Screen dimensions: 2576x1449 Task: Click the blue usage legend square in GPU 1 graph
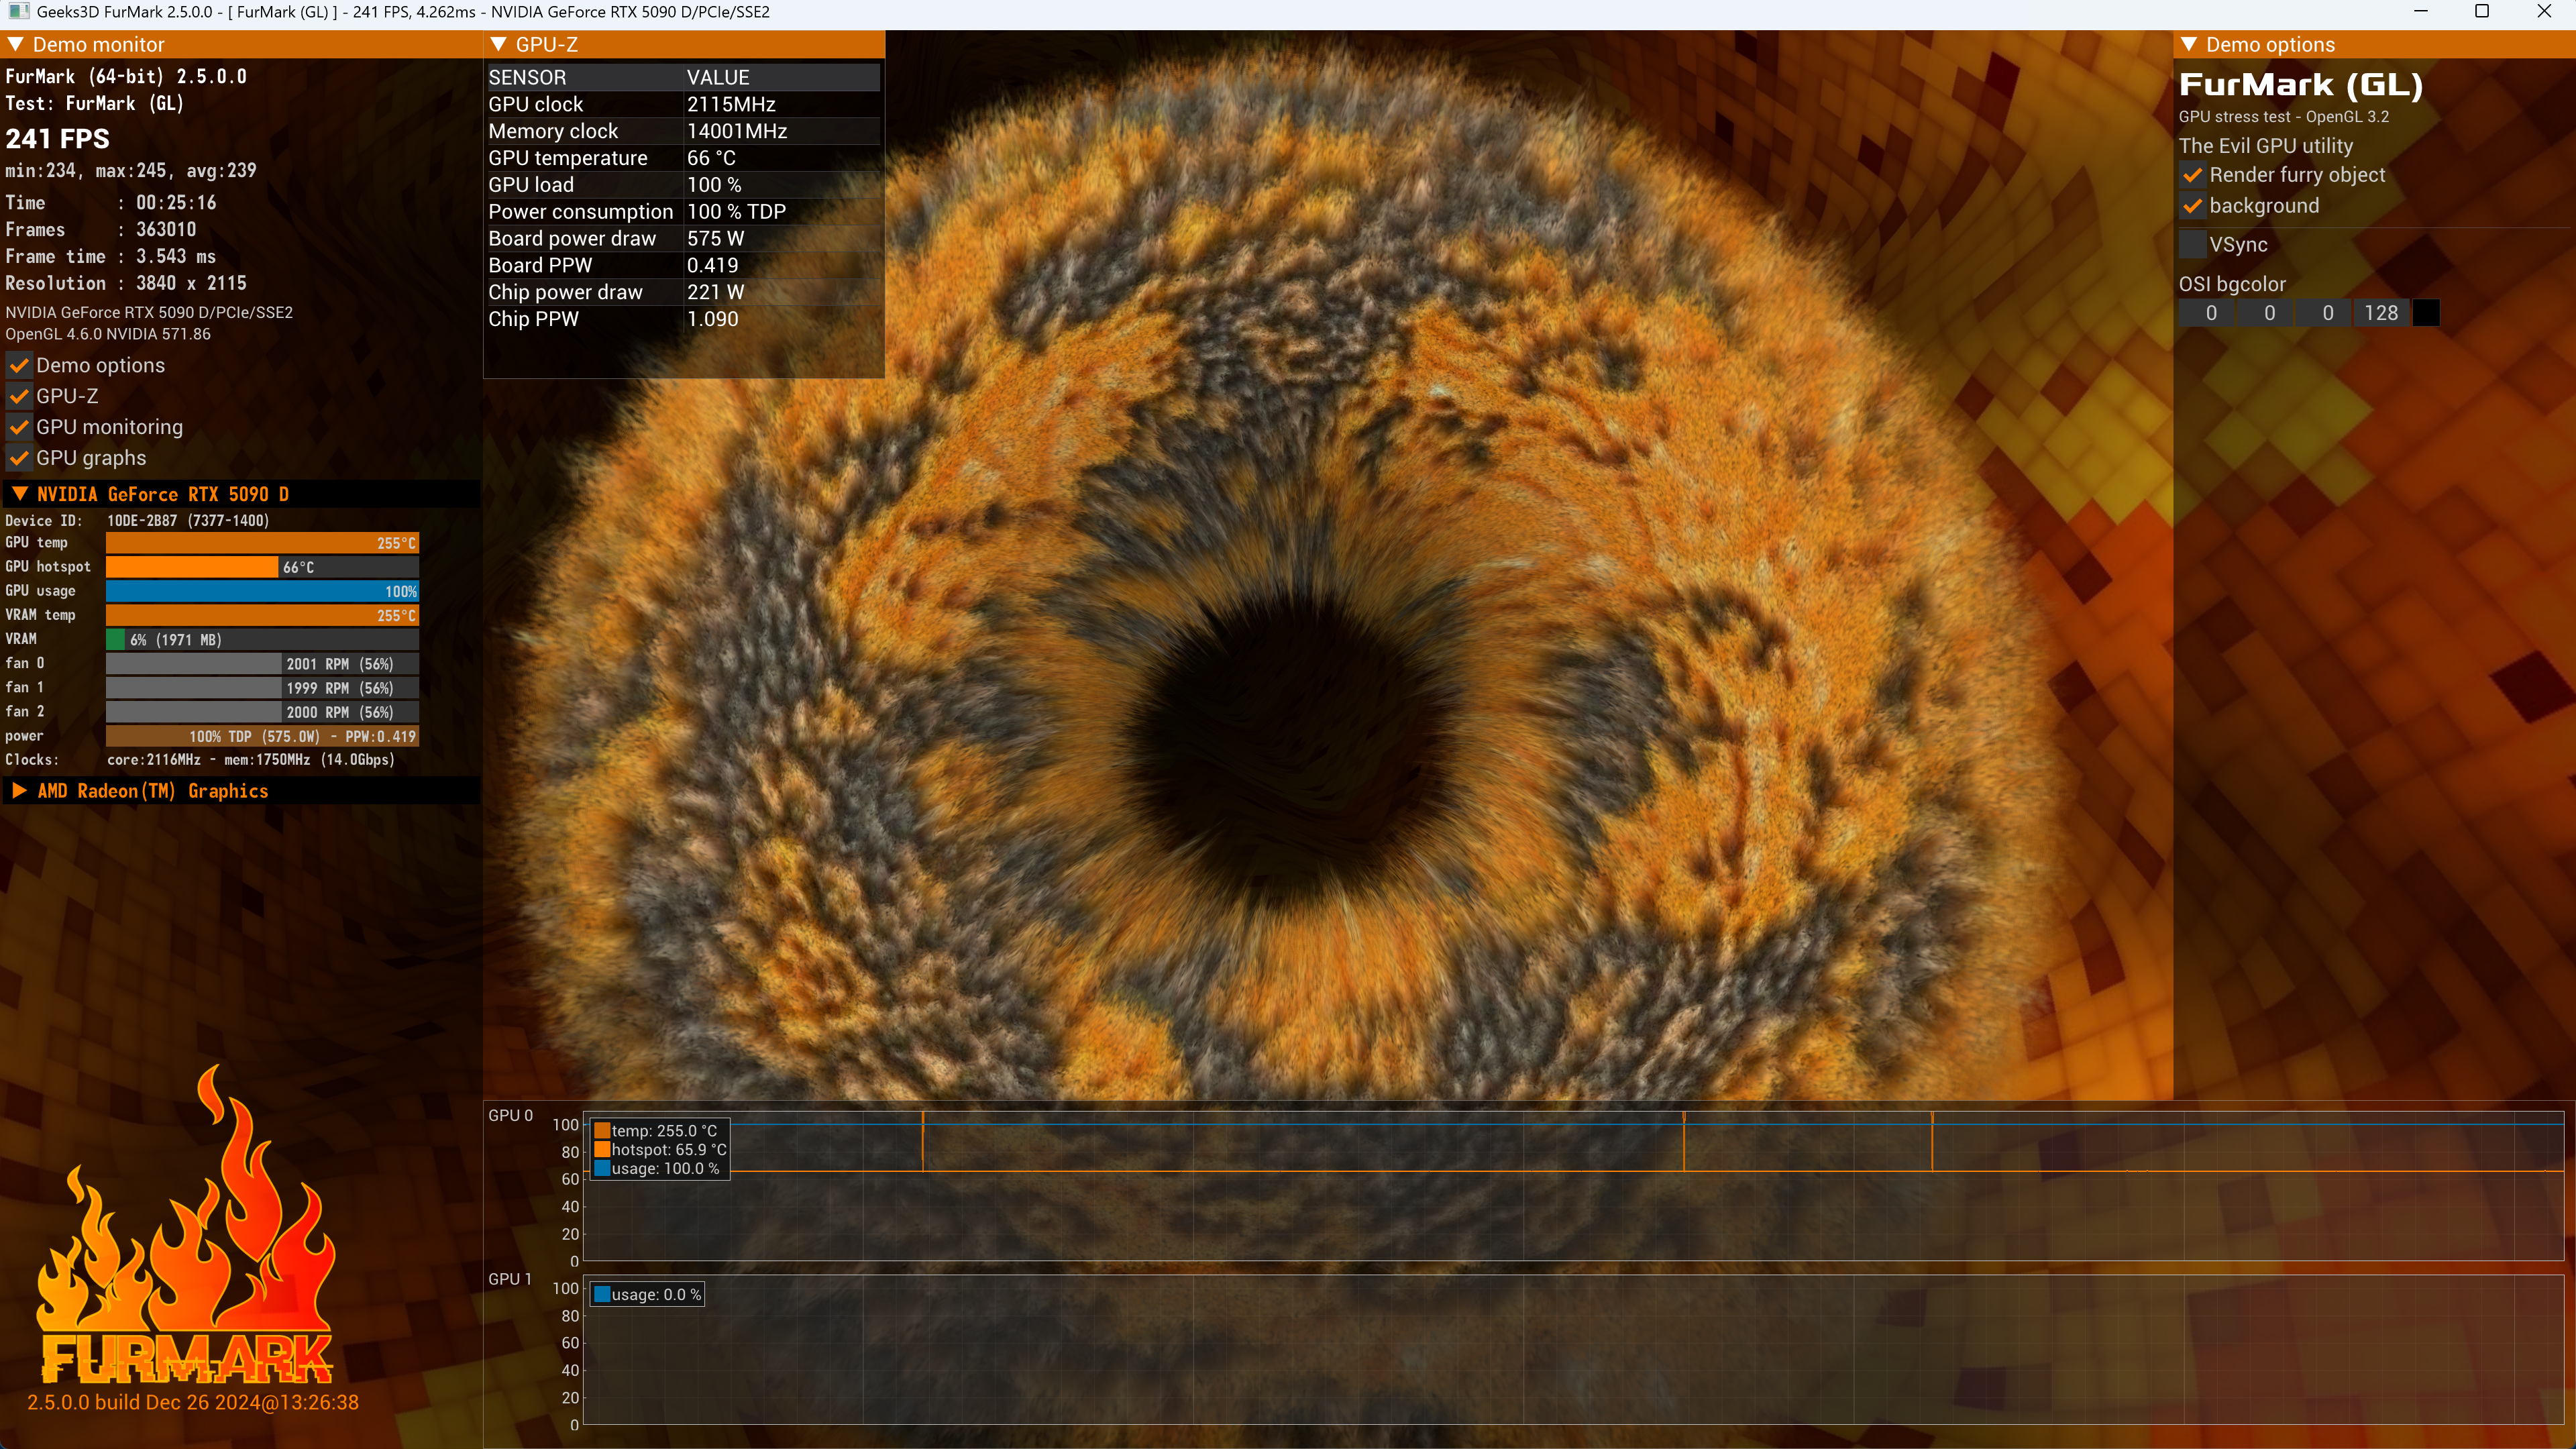coord(602,1294)
